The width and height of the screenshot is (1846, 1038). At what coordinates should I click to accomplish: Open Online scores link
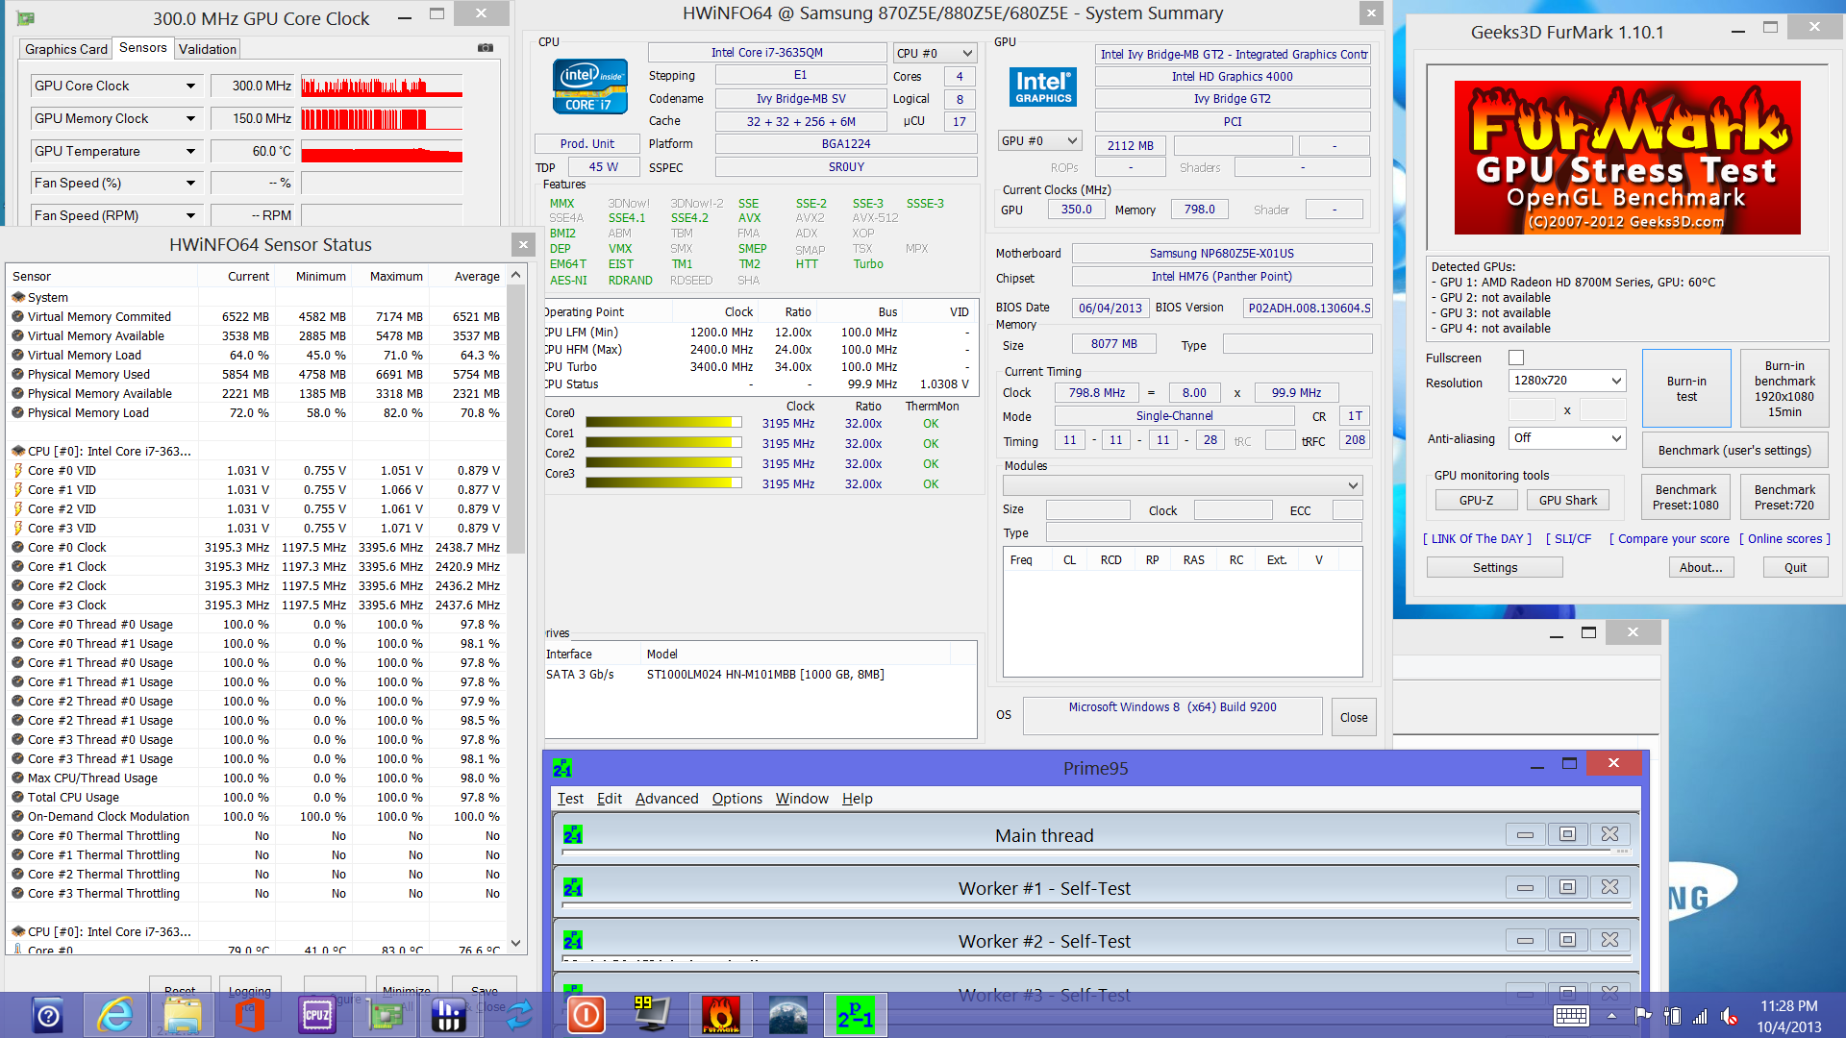[x=1784, y=539]
